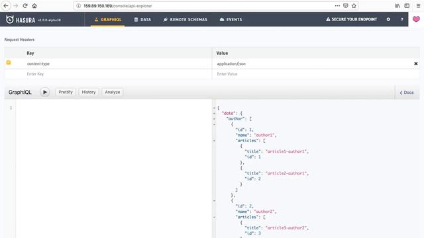Collapse the second author object fold arrow
The image size is (424, 238).
coord(214,201)
